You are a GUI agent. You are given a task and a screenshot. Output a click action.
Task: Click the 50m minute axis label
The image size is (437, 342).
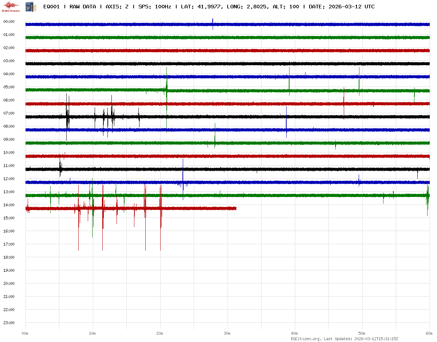362,333
